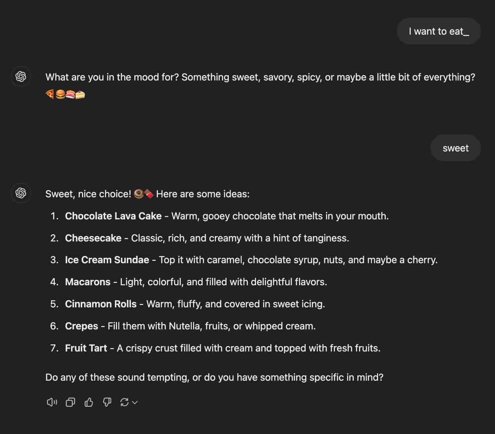Screen dimensions: 495x434
Task: Give the response a thumbs down
Action: point(107,402)
